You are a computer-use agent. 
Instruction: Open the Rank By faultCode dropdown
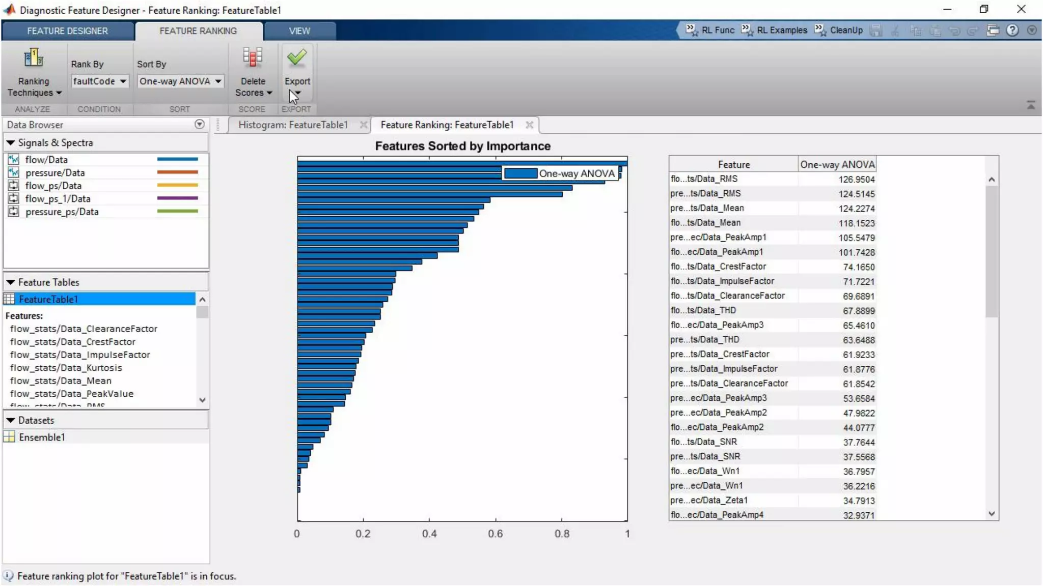pos(100,81)
